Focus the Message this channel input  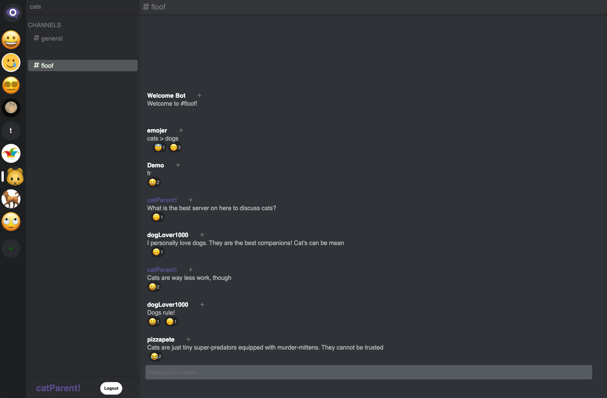(x=369, y=372)
